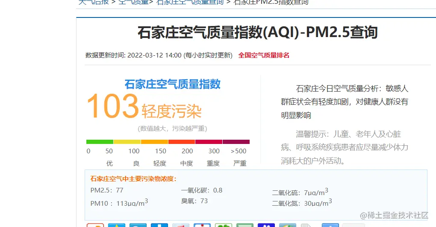436x227 pixels.
Task: Open the 空气质量 breadcrumb link
Action: [134, 2]
